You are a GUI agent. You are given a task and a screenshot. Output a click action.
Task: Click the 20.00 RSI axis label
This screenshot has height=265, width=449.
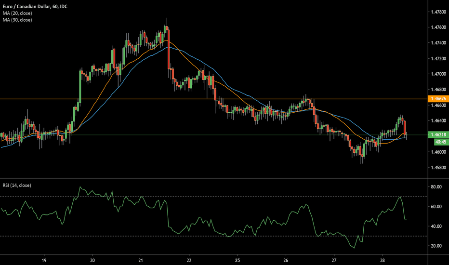pos(436,246)
